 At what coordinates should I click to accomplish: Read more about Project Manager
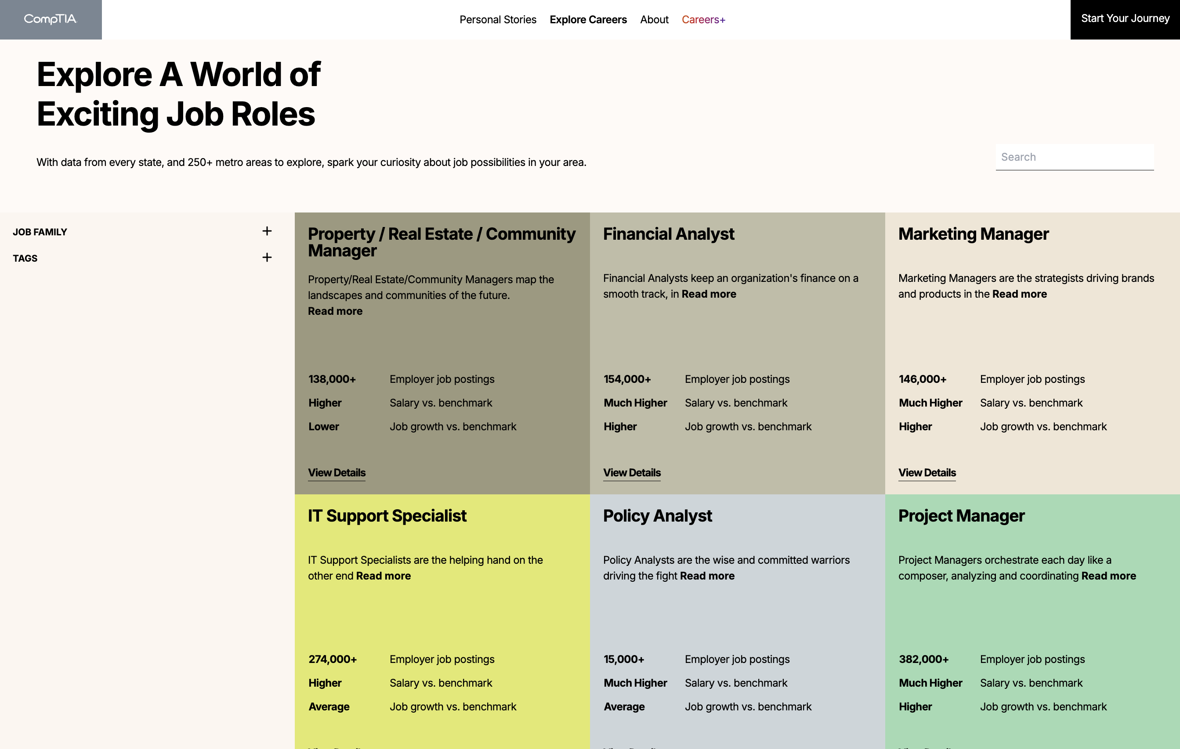point(1108,576)
